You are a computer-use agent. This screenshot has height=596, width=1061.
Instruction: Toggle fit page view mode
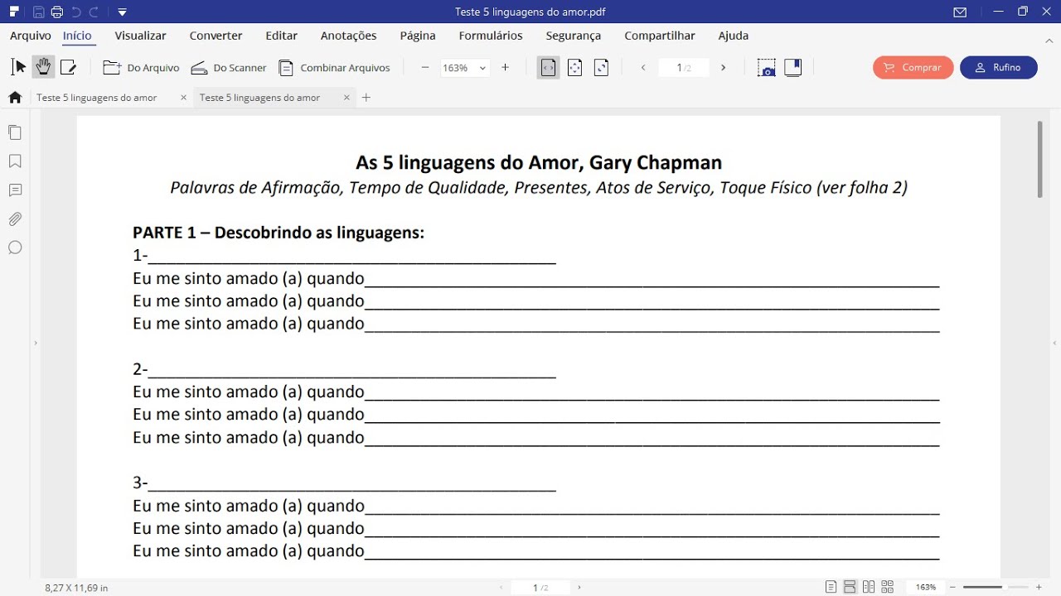[x=574, y=68]
